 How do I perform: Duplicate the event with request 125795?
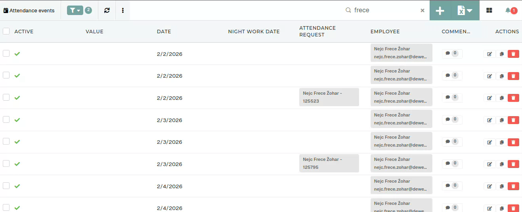click(x=501, y=164)
